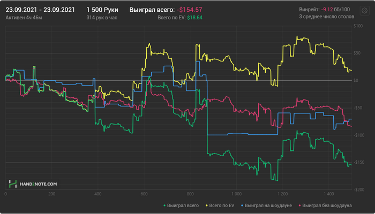Toggle the pink 'Выиграл без шоудауна' legend dot
The height and width of the screenshot is (214, 375).
click(299, 205)
